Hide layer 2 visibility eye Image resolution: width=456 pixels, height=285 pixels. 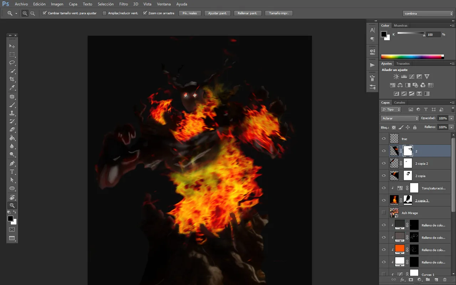click(384, 151)
